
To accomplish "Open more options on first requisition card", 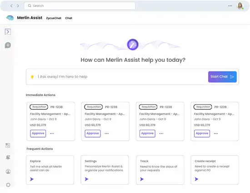I will (52, 134).
